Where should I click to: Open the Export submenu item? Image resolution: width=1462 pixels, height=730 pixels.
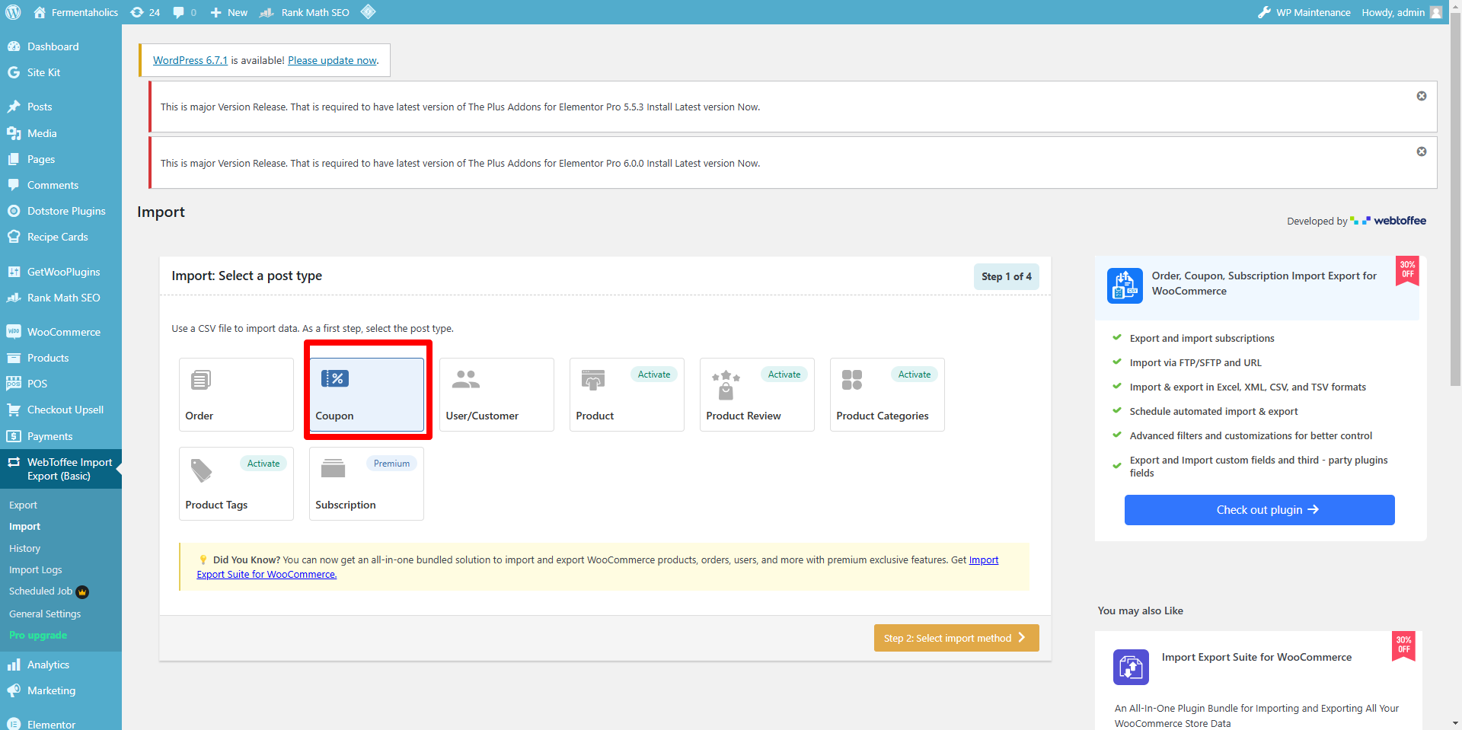(x=23, y=505)
